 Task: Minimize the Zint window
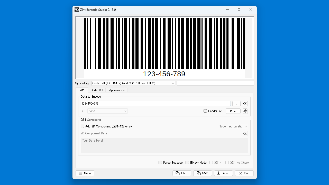pos(227,10)
